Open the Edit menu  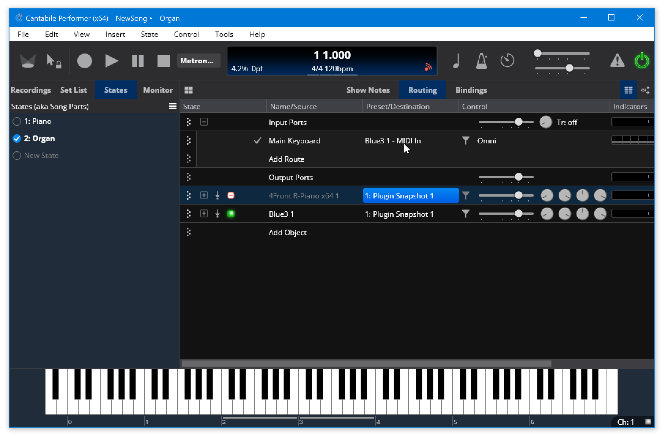tap(51, 35)
